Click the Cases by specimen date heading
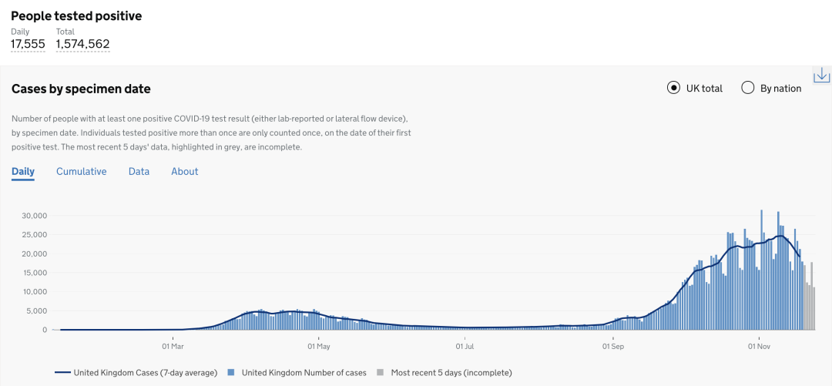 [81, 89]
